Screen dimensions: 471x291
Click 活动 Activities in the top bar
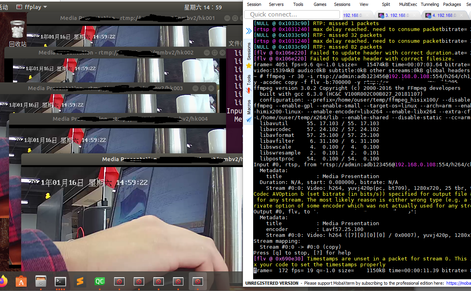pos(4,7)
